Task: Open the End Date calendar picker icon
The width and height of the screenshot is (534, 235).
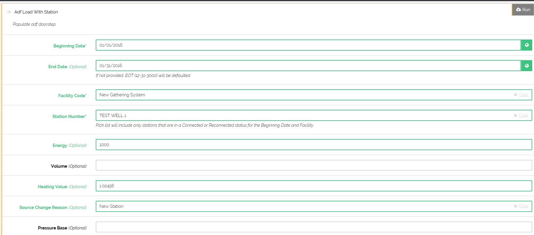Action: pos(526,66)
